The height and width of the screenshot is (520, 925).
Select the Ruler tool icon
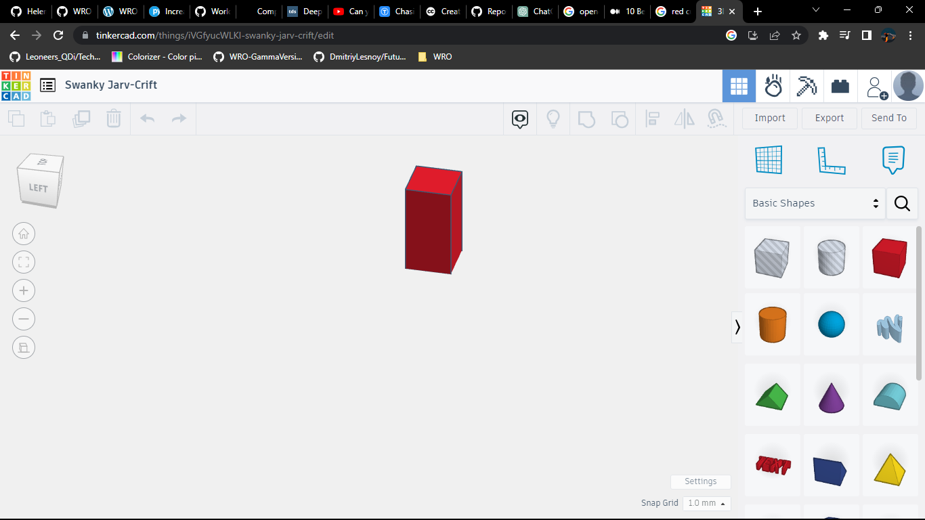[x=831, y=160]
